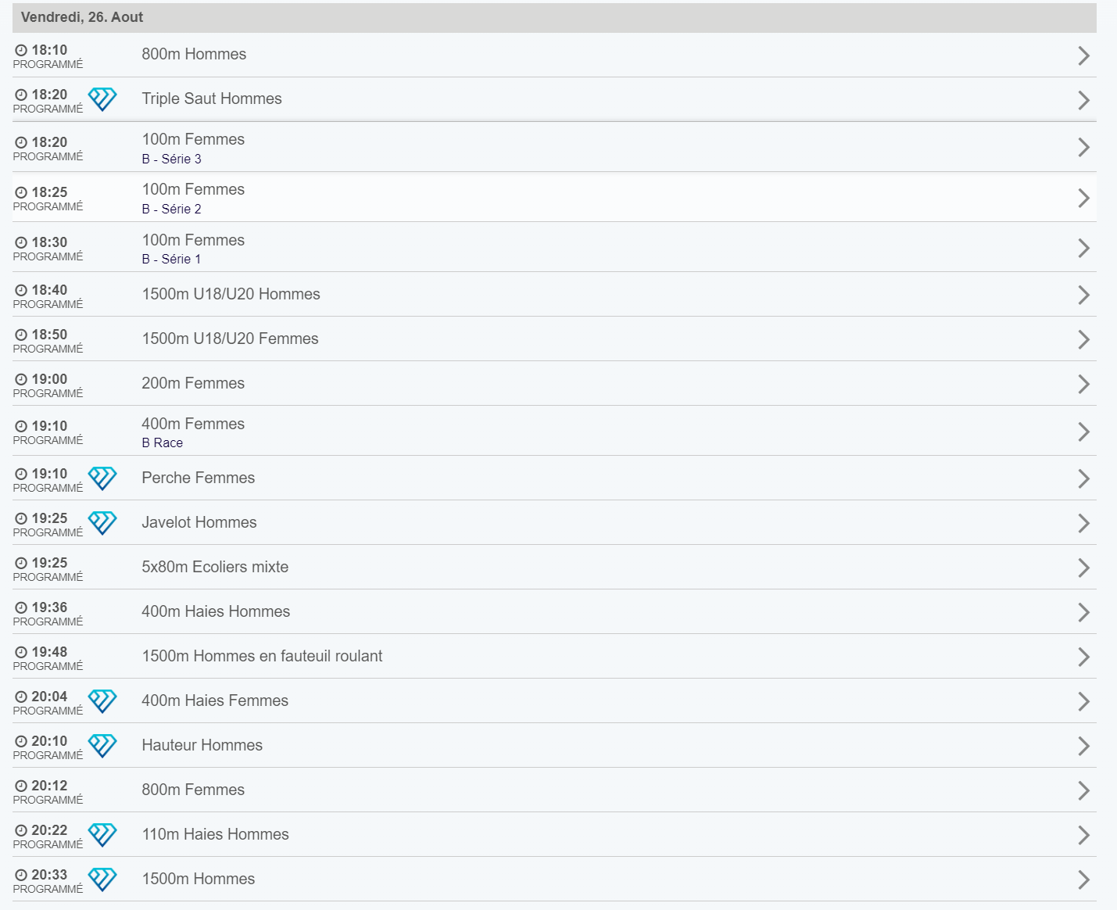1117x910 pixels.
Task: Click the diamond icon next to Hauteur Hommes
Action: click(102, 746)
